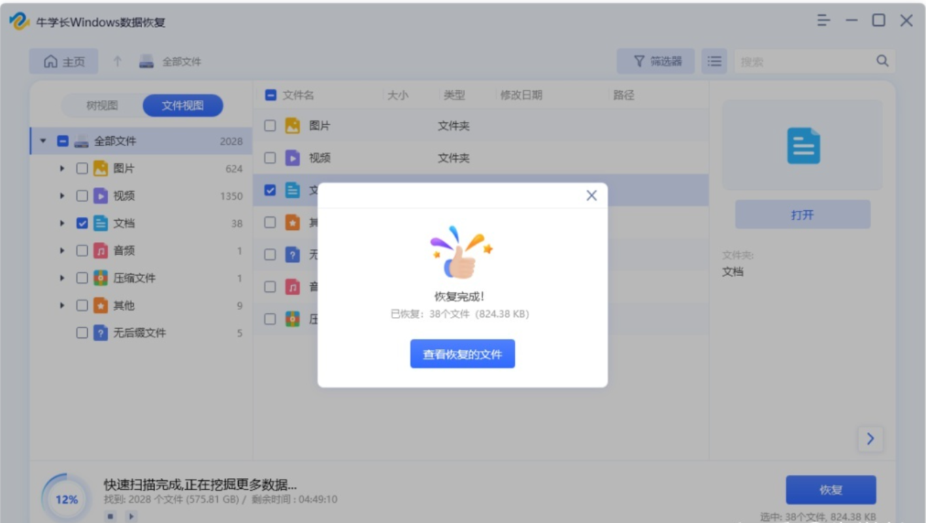The height and width of the screenshot is (523, 926).
Task: Click the question-mark icon in the file list
Action: click(x=293, y=255)
